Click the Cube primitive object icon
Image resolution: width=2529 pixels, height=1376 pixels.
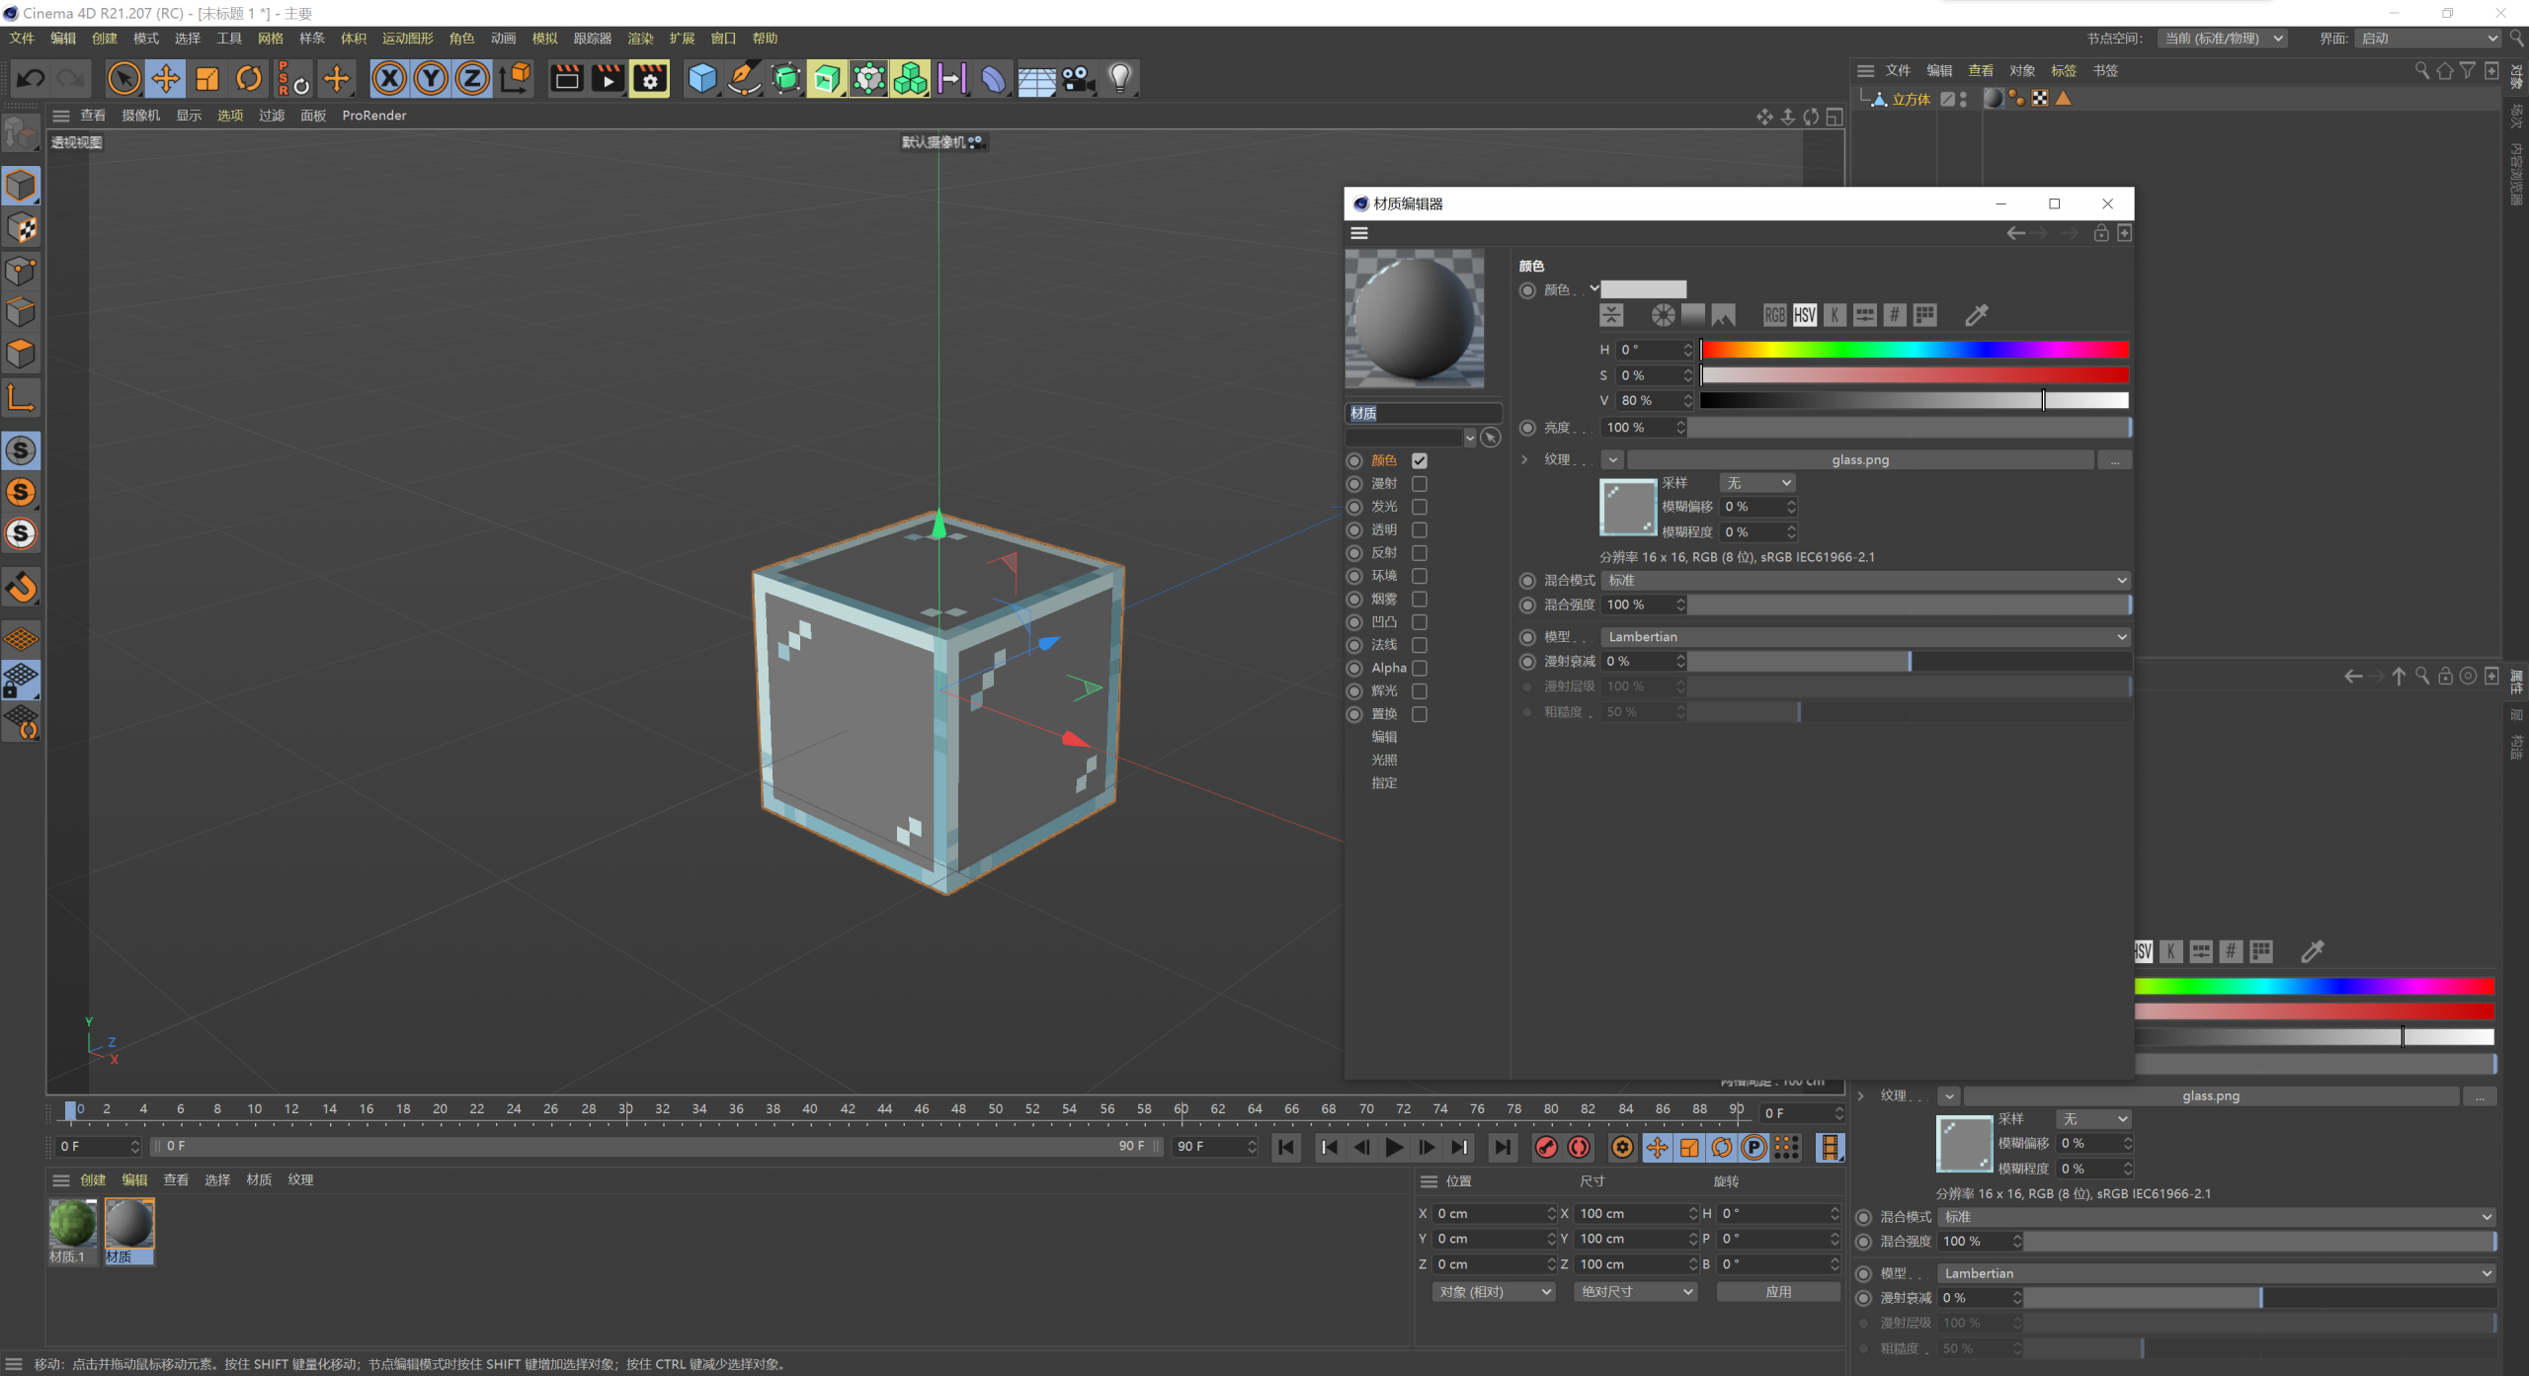pos(702,79)
